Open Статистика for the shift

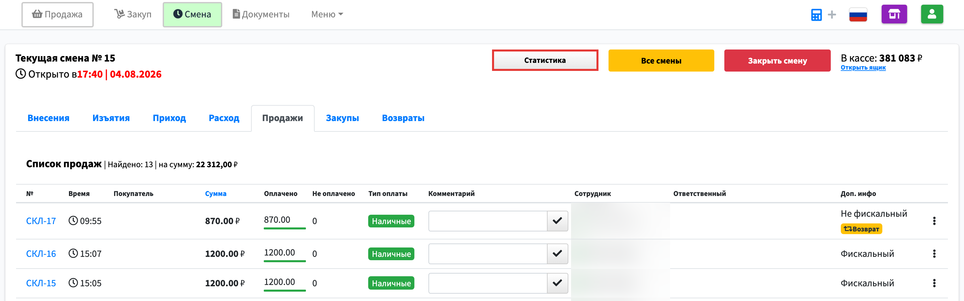pyautogui.click(x=545, y=60)
